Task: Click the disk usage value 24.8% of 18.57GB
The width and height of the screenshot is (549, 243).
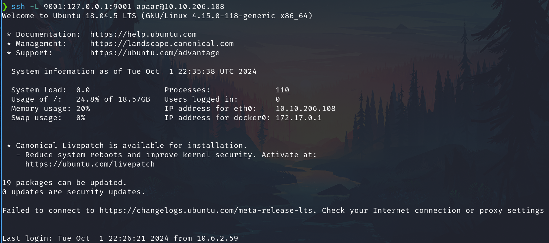Action: click(113, 99)
